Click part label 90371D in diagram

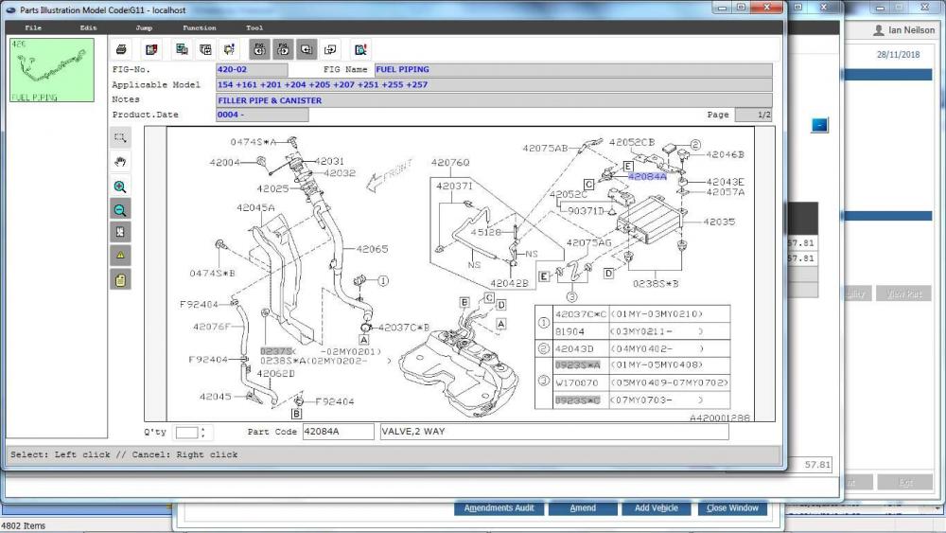586,211
